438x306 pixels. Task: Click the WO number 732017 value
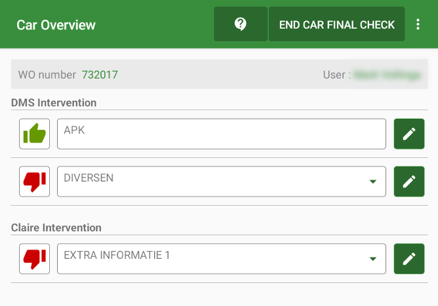[100, 75]
